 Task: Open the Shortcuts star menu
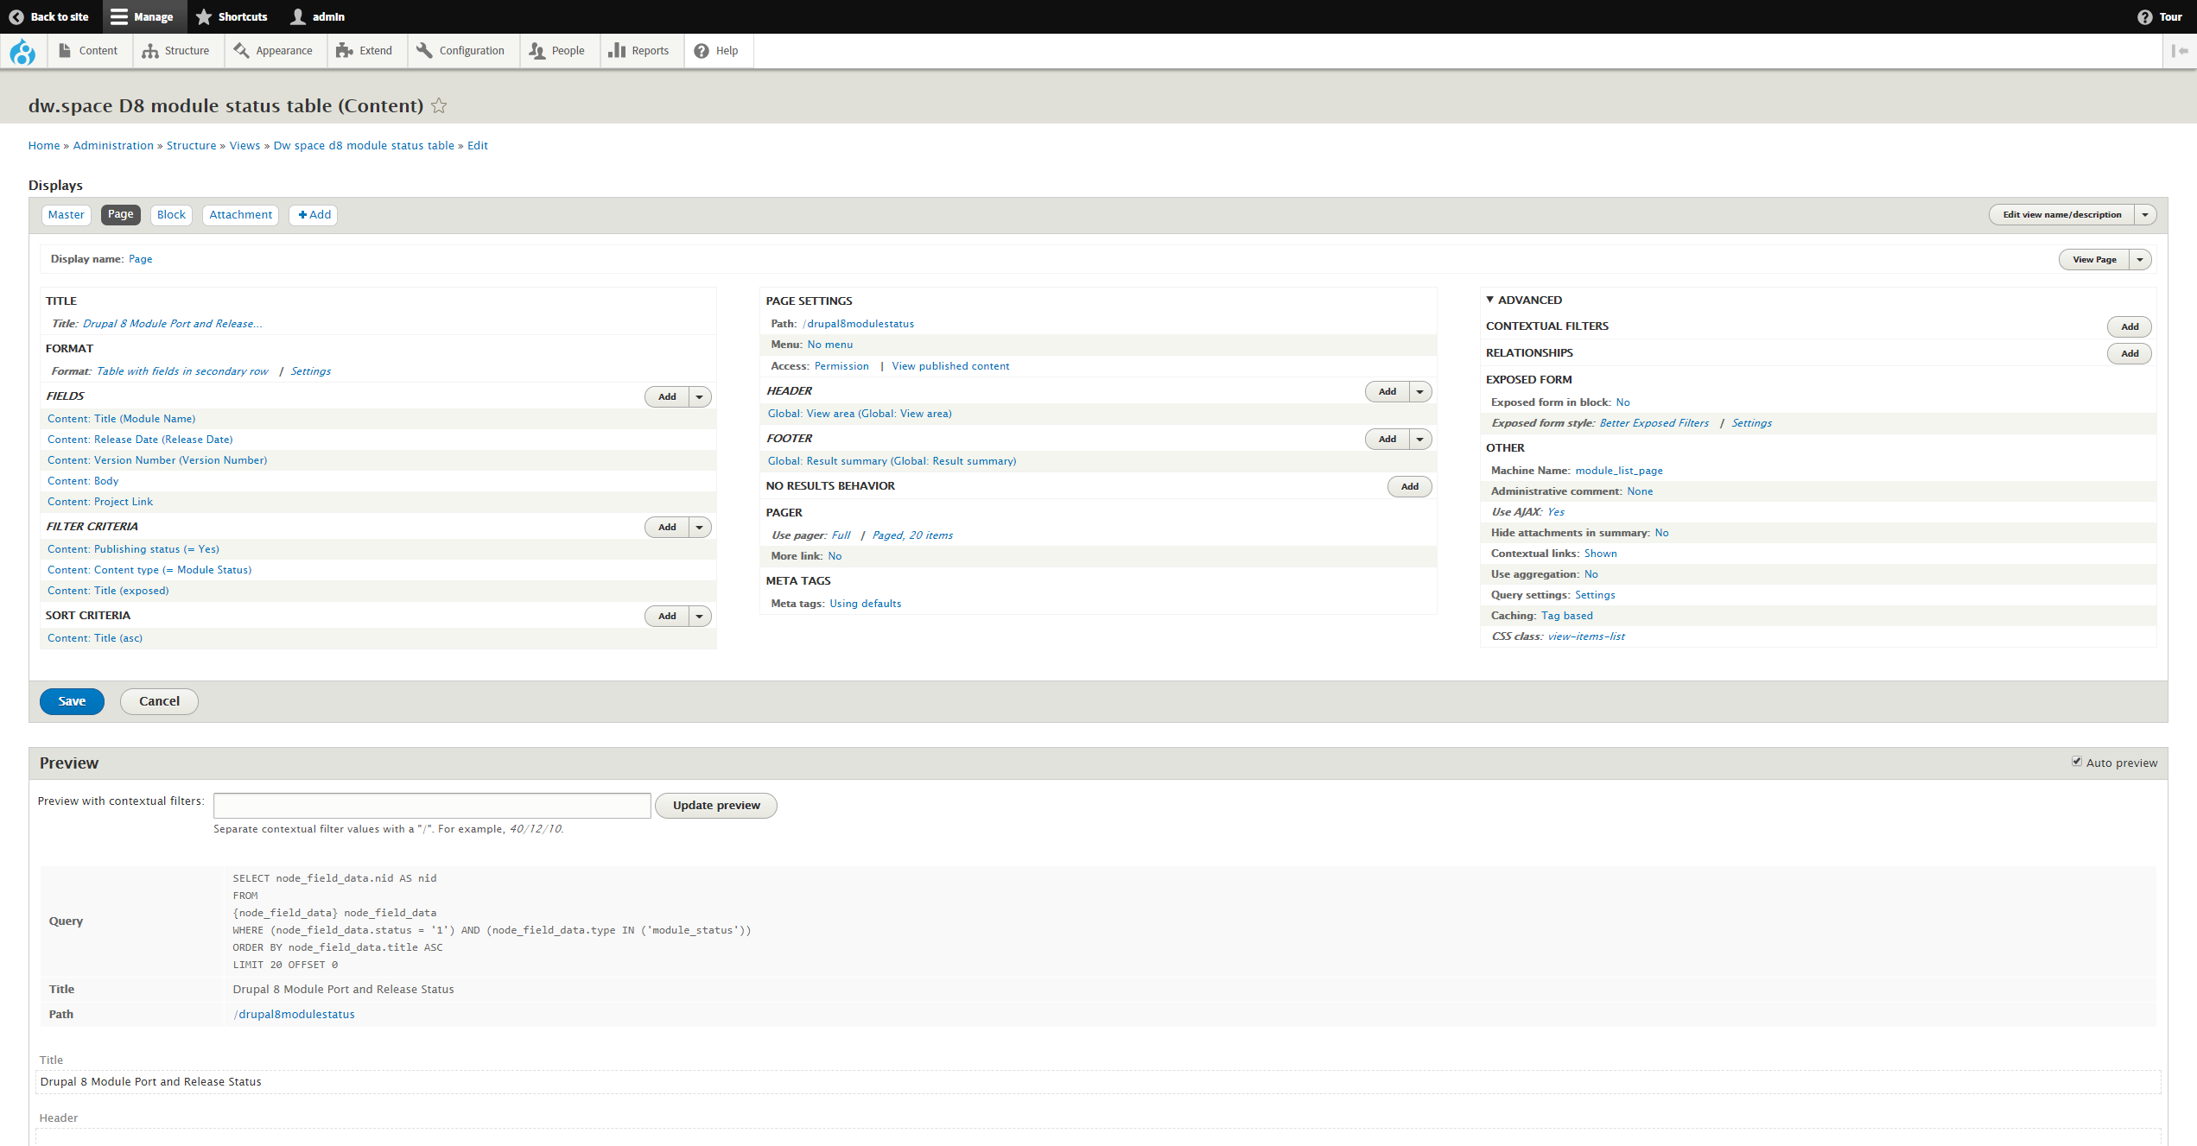(x=205, y=16)
